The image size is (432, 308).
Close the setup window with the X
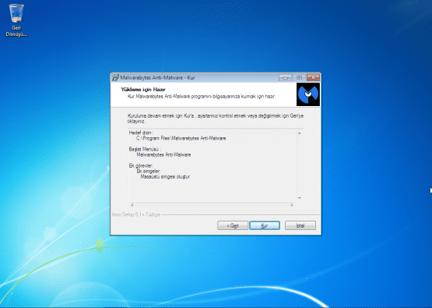[x=313, y=77]
